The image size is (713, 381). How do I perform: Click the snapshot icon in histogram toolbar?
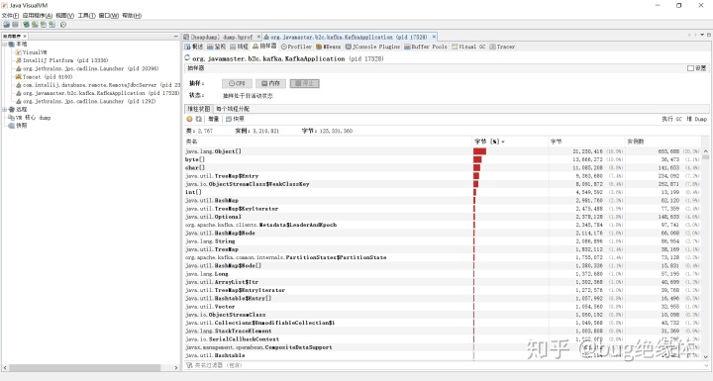point(229,119)
